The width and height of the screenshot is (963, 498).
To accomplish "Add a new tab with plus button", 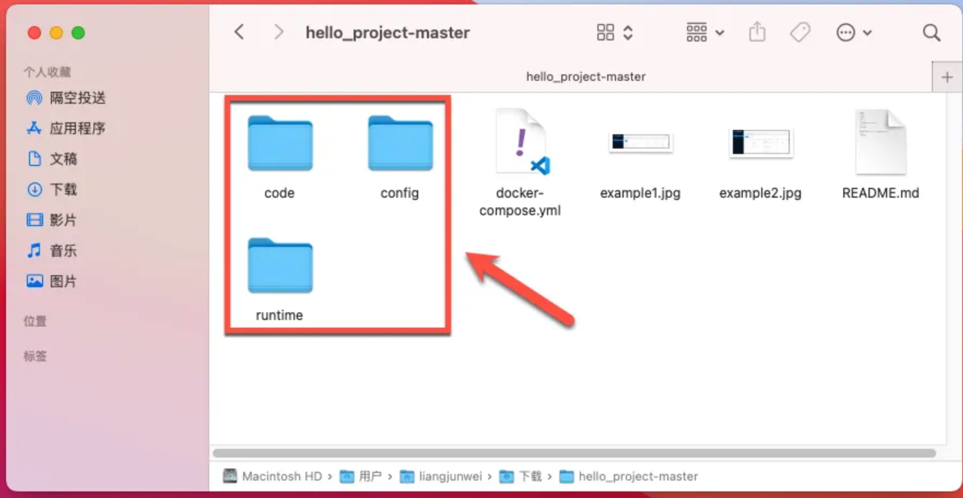I will pyautogui.click(x=947, y=78).
